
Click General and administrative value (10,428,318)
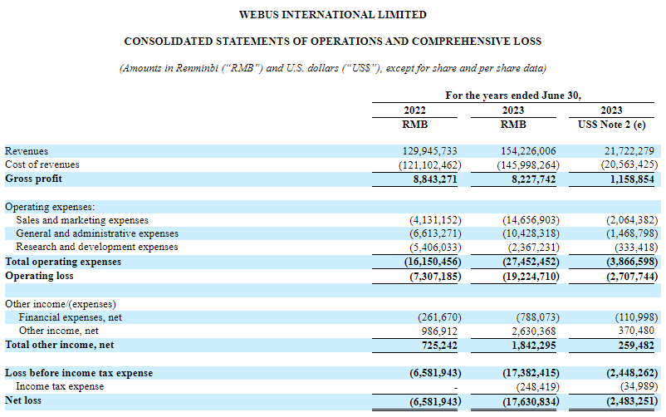[x=527, y=234]
